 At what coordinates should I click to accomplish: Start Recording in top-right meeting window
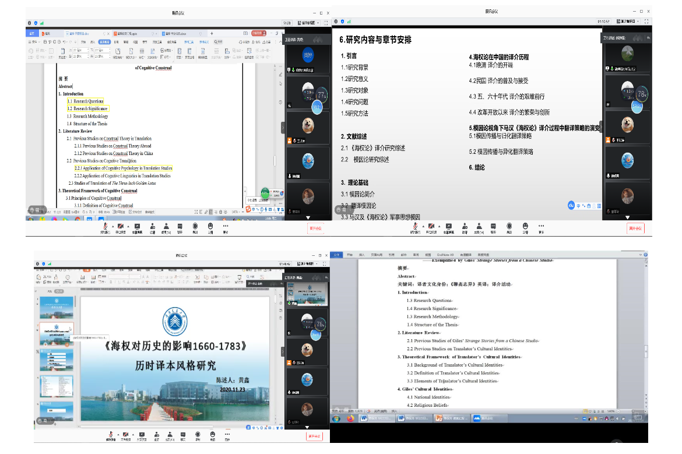click(x=509, y=228)
